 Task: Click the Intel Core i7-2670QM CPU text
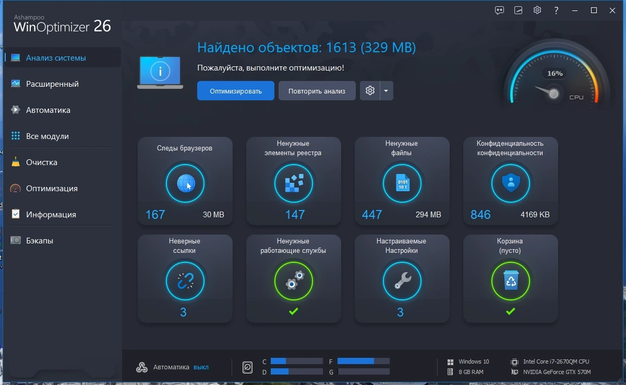556,361
